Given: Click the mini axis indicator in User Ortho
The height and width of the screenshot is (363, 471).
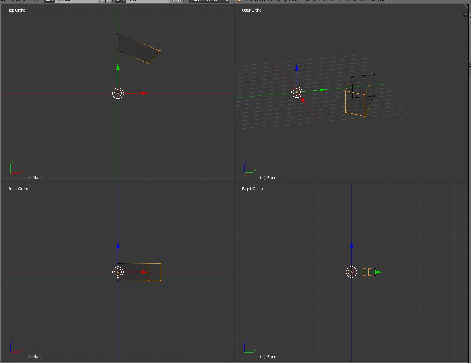Looking at the screenshot, I should tap(250, 168).
